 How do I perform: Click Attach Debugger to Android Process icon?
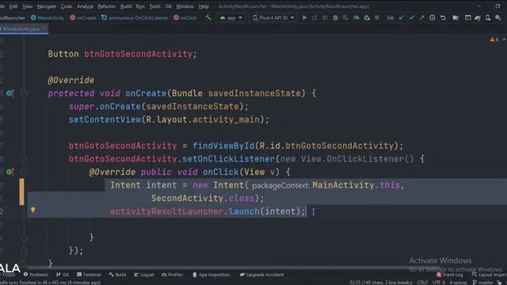[367, 17]
